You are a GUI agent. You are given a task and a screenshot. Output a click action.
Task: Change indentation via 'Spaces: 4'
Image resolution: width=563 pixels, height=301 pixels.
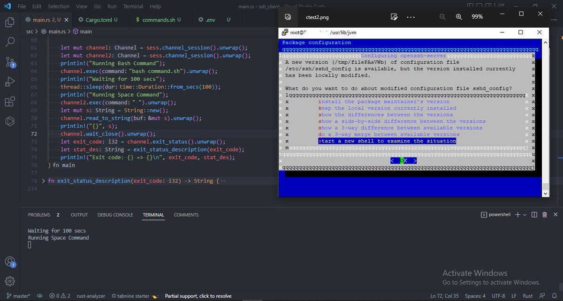point(475,296)
